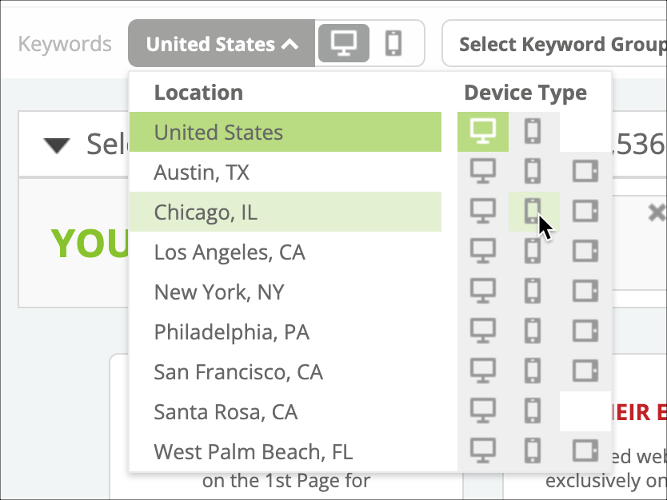Collapse the United States location dropdown

[222, 43]
